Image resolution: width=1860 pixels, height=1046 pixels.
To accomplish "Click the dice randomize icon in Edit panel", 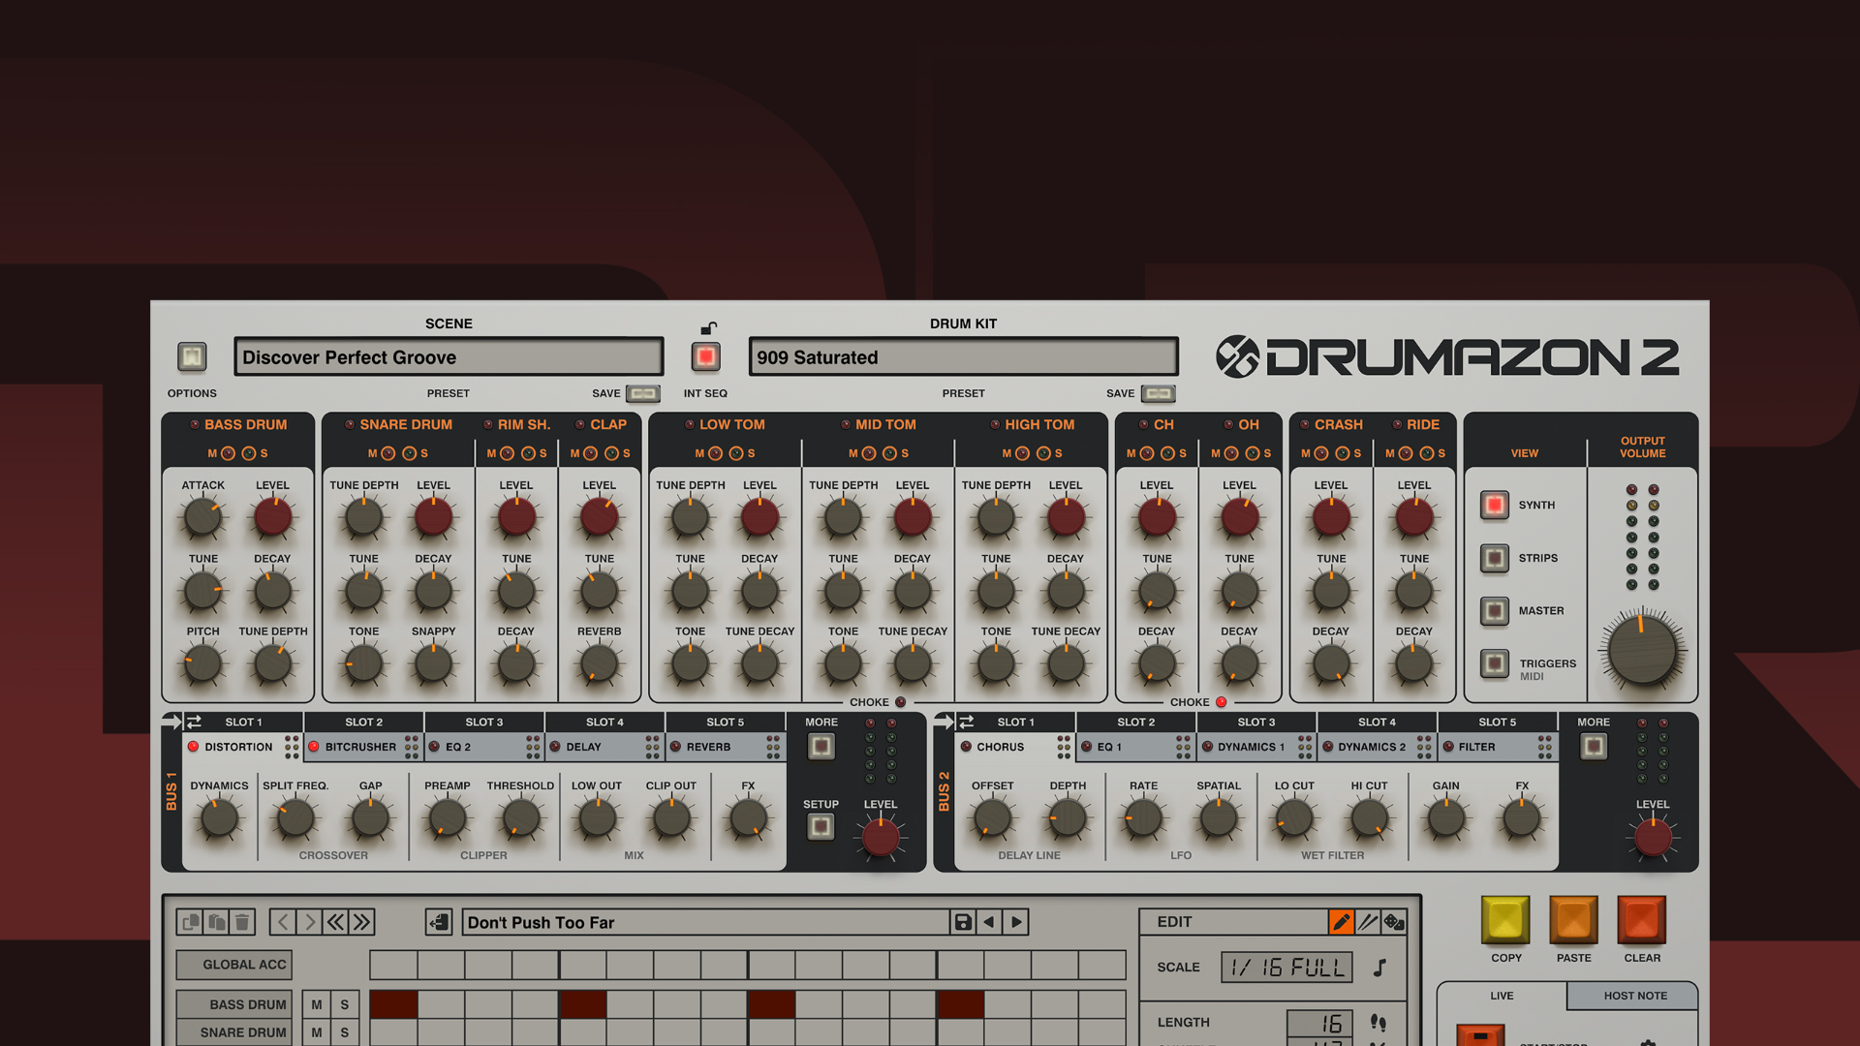I will pyautogui.click(x=1395, y=922).
